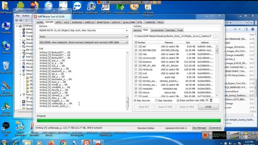Open the mct_ofp desktop shortcut
Screen dimensions: 258x145
[120, 8]
